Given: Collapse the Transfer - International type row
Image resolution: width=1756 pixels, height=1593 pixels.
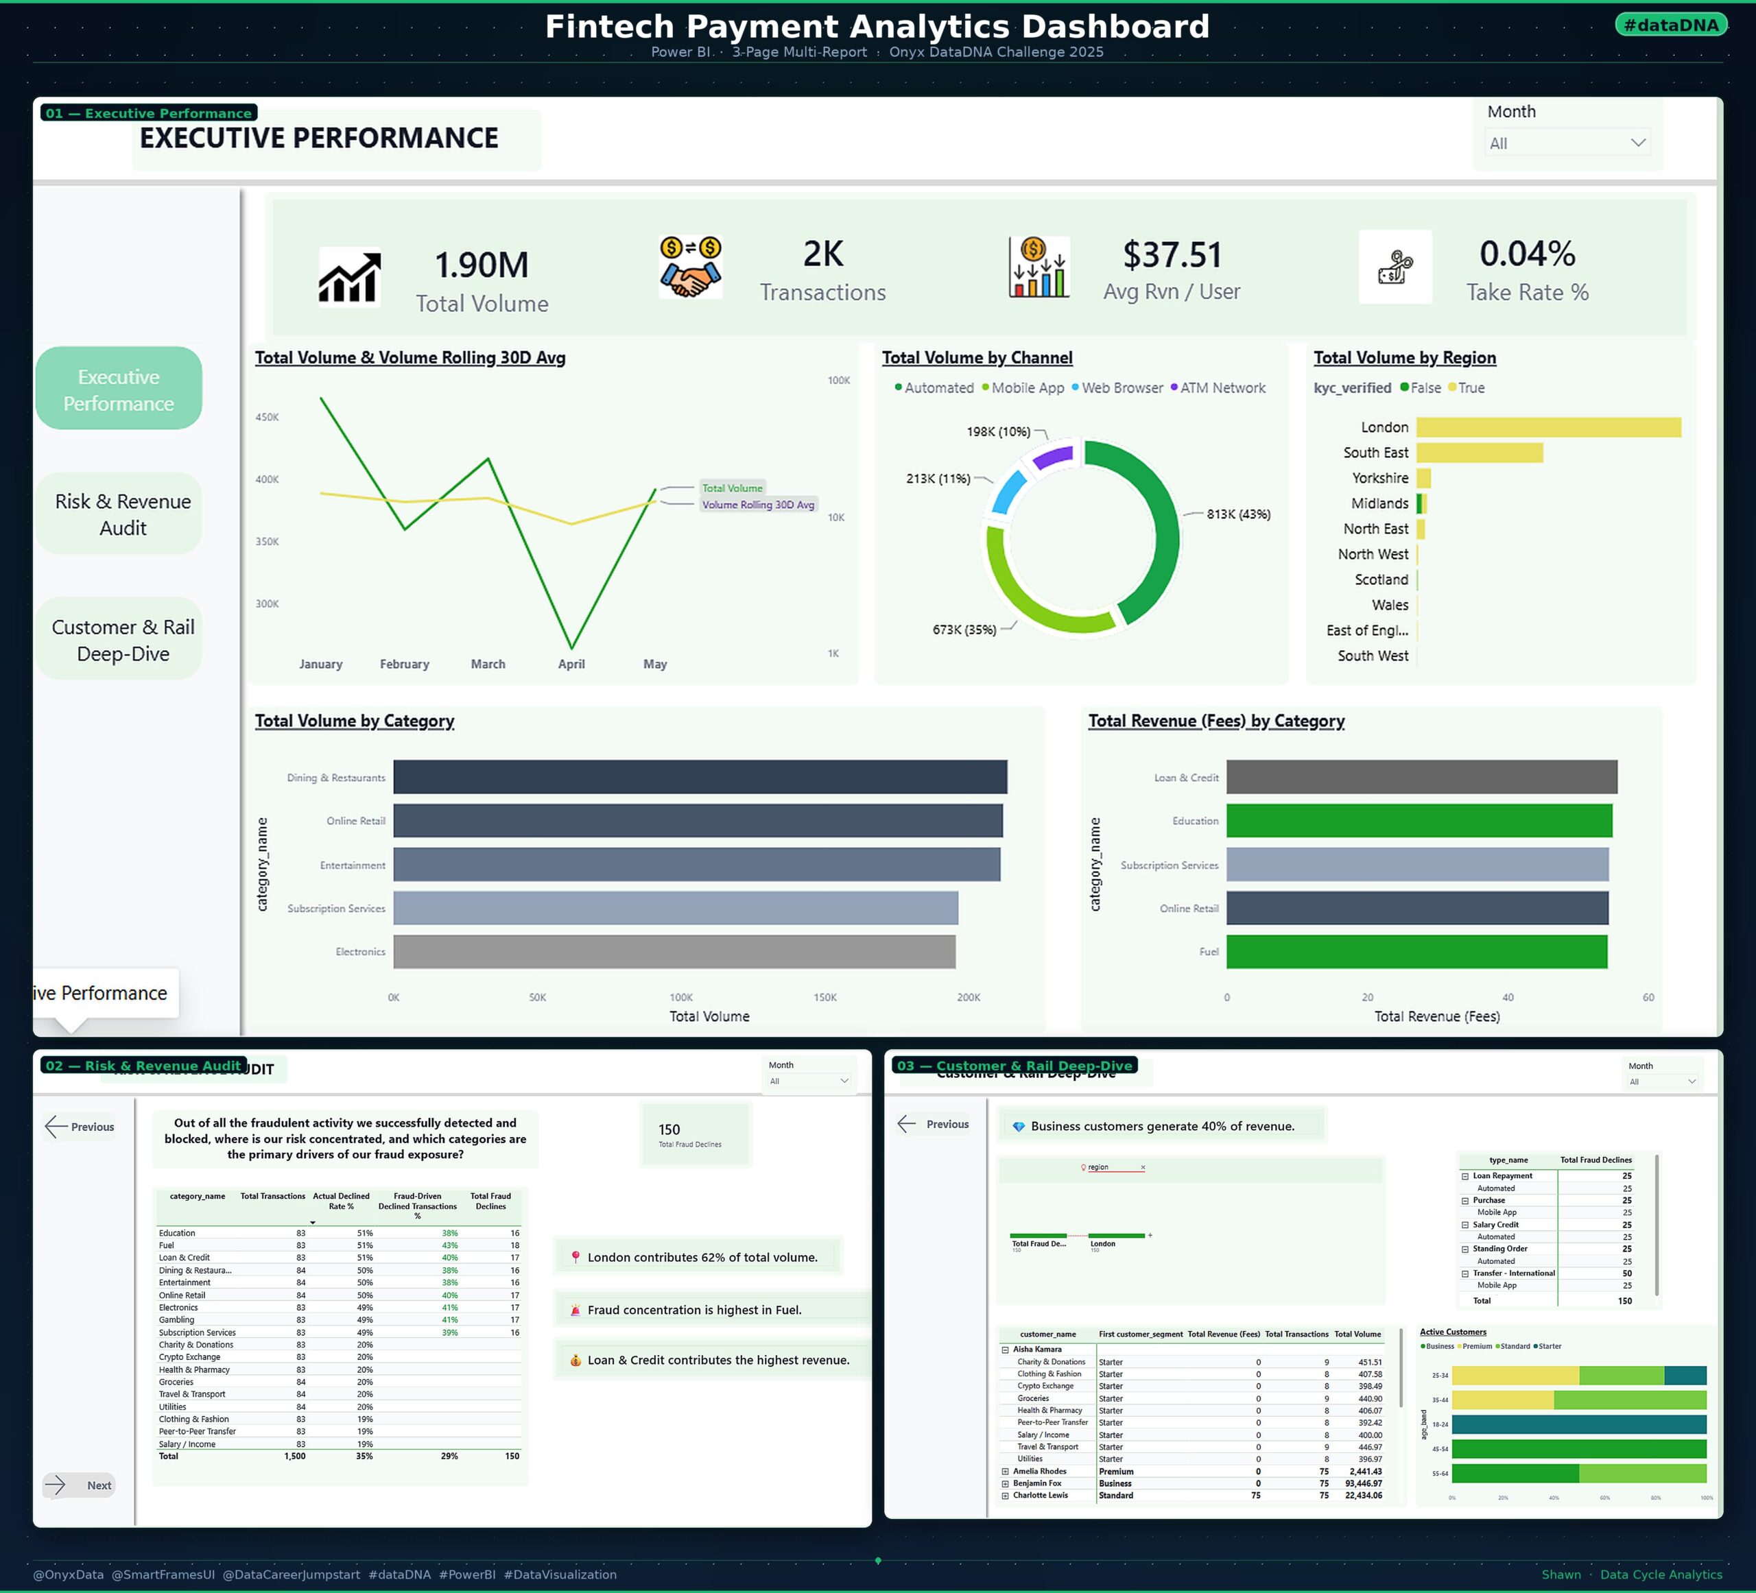Looking at the screenshot, I should pyautogui.click(x=1465, y=1273).
